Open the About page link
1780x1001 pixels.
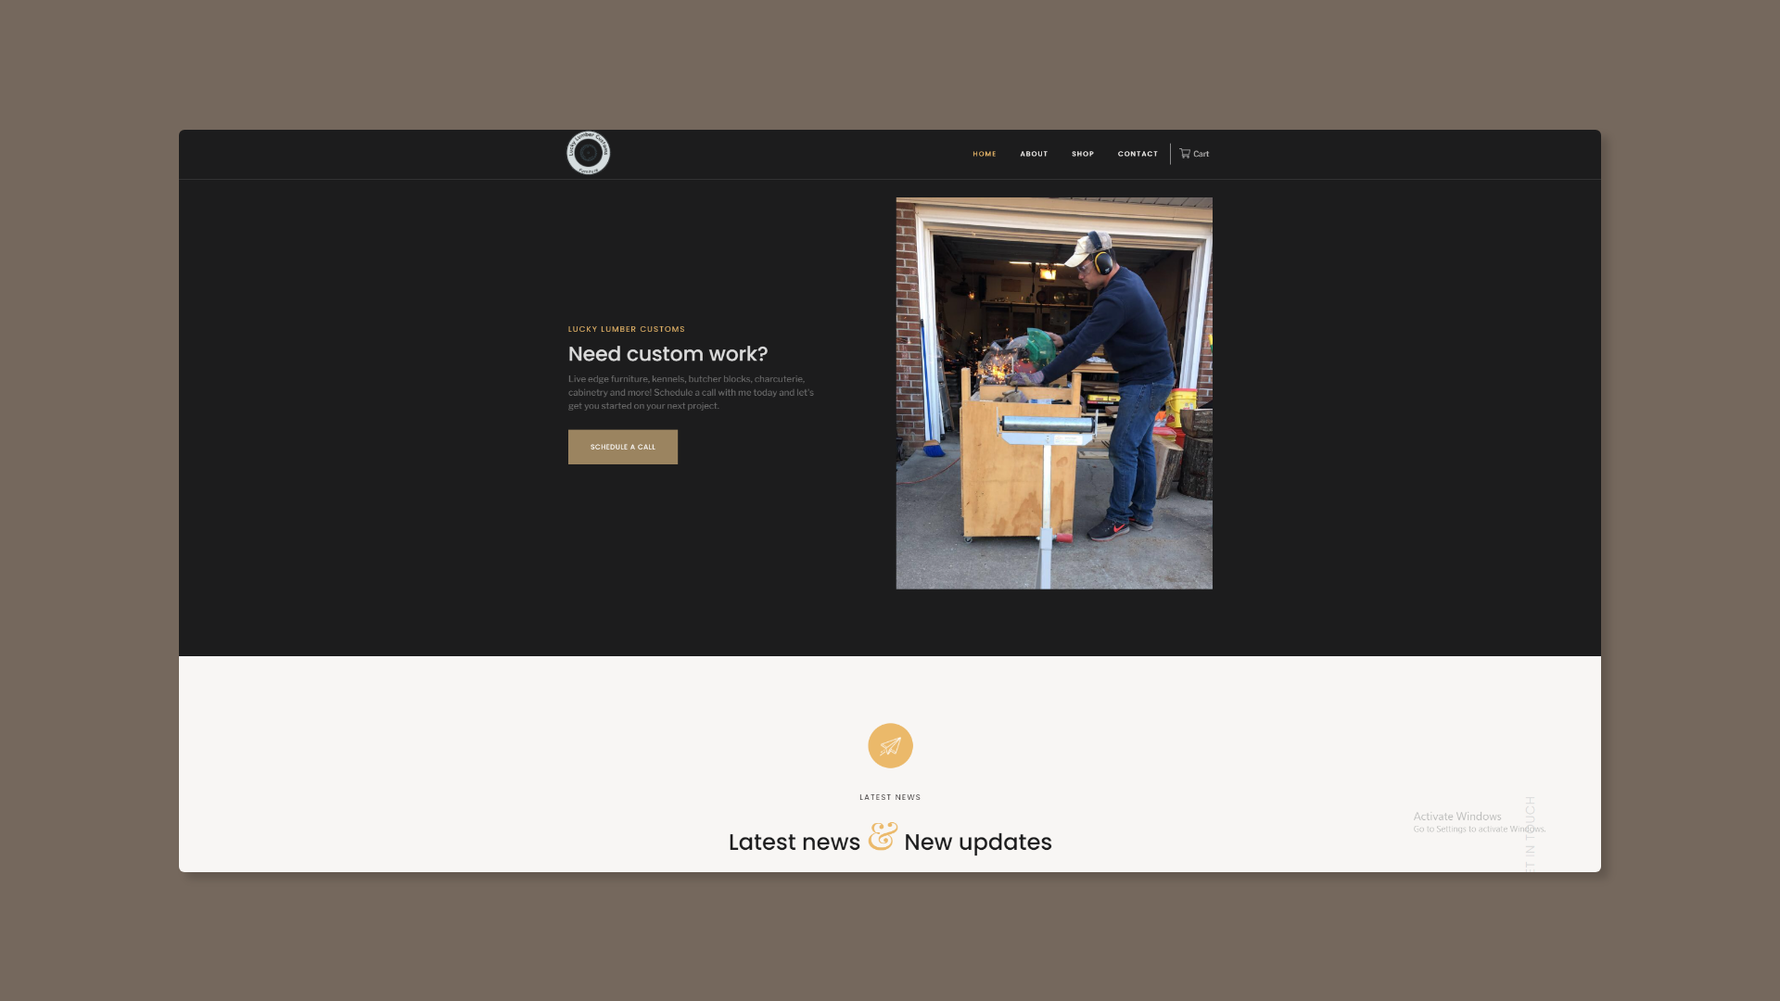pos(1034,154)
